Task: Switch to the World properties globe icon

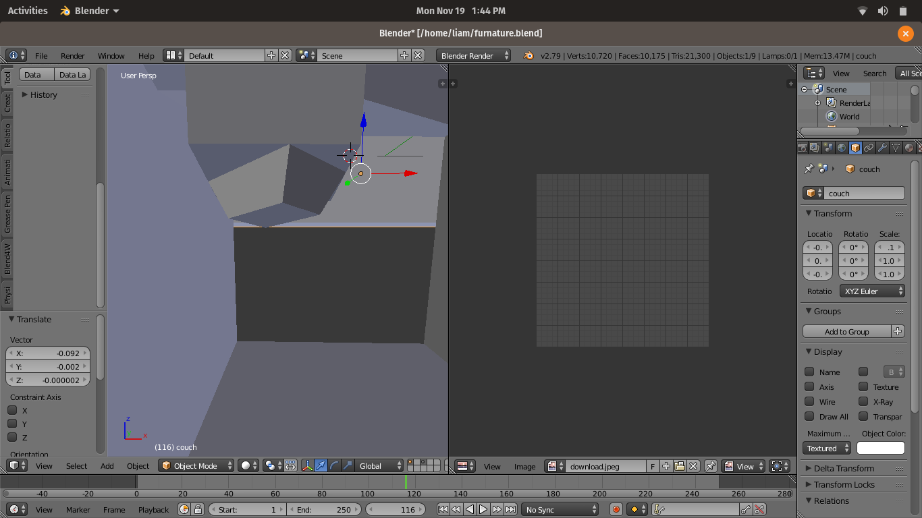Action: tap(842, 148)
